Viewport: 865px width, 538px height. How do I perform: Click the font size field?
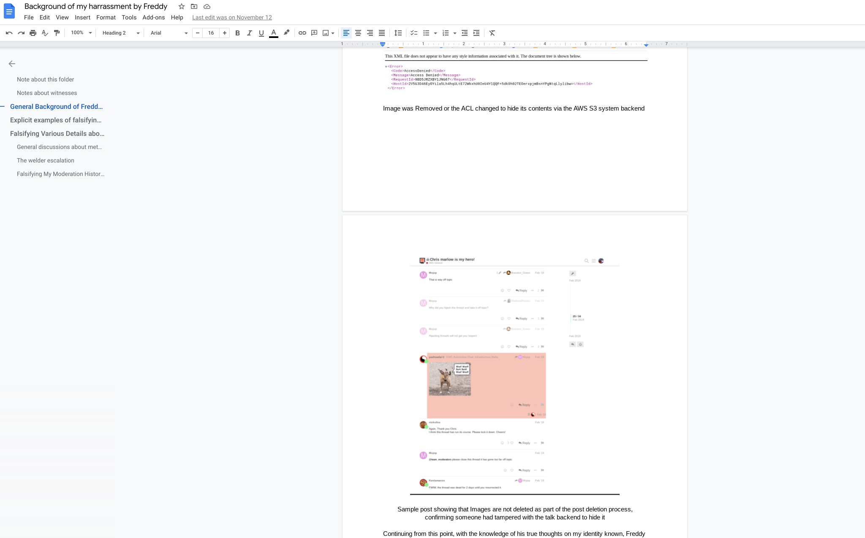(211, 33)
